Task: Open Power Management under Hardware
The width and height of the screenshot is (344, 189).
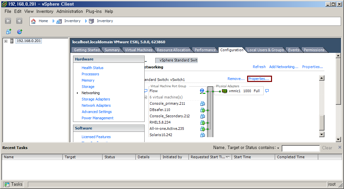Action: (98, 118)
